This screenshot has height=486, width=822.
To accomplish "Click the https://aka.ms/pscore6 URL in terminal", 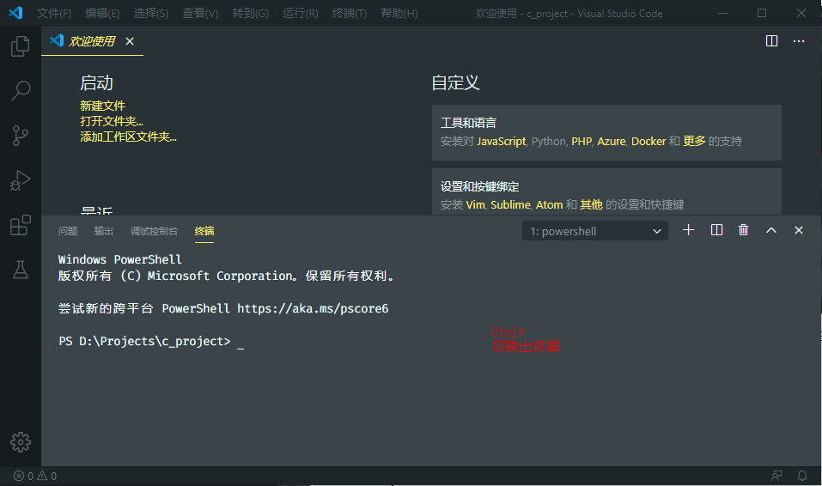I will click(x=313, y=309).
